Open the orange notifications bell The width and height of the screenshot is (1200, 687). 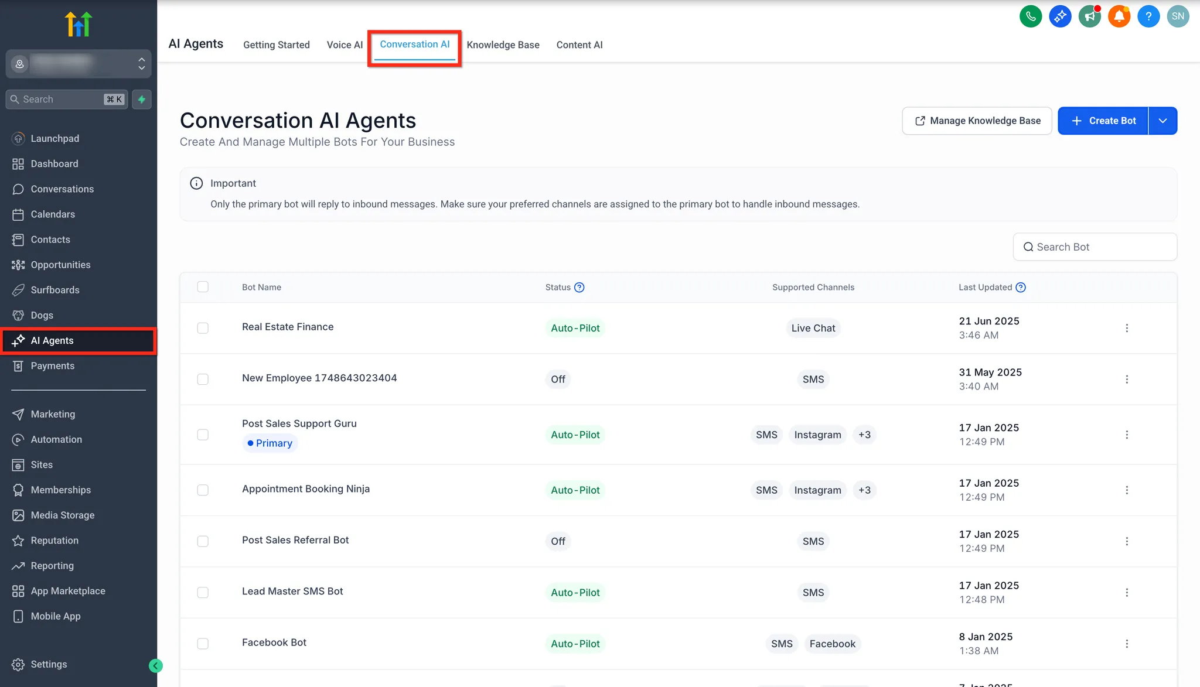[1119, 16]
